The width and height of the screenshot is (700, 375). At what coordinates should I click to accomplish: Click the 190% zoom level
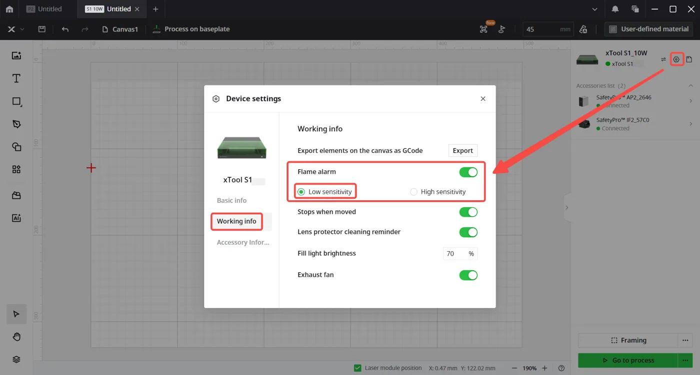pyautogui.click(x=529, y=369)
